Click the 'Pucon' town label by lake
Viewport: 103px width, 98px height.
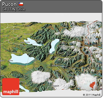35,61
